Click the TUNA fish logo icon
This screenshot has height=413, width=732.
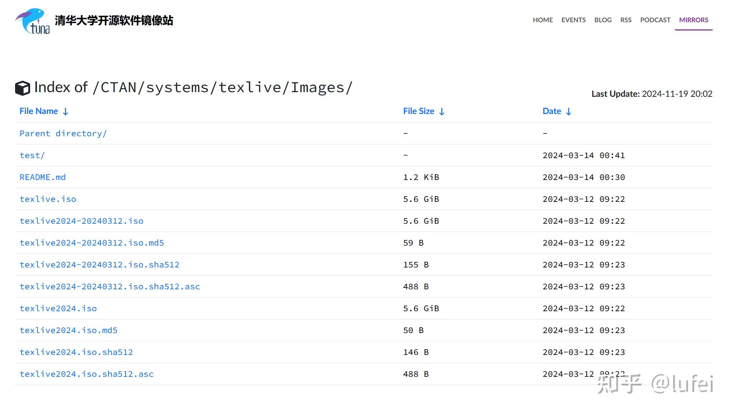coord(32,21)
